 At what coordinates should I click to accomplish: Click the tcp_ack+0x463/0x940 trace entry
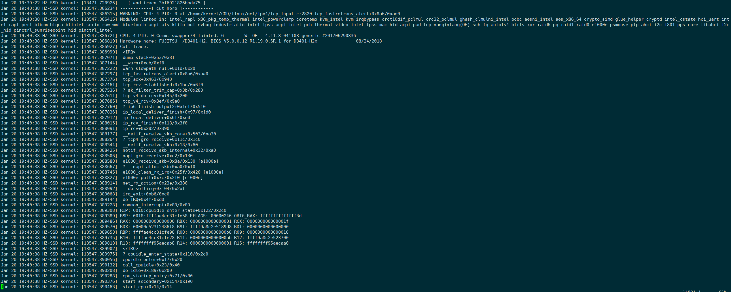[147, 79]
